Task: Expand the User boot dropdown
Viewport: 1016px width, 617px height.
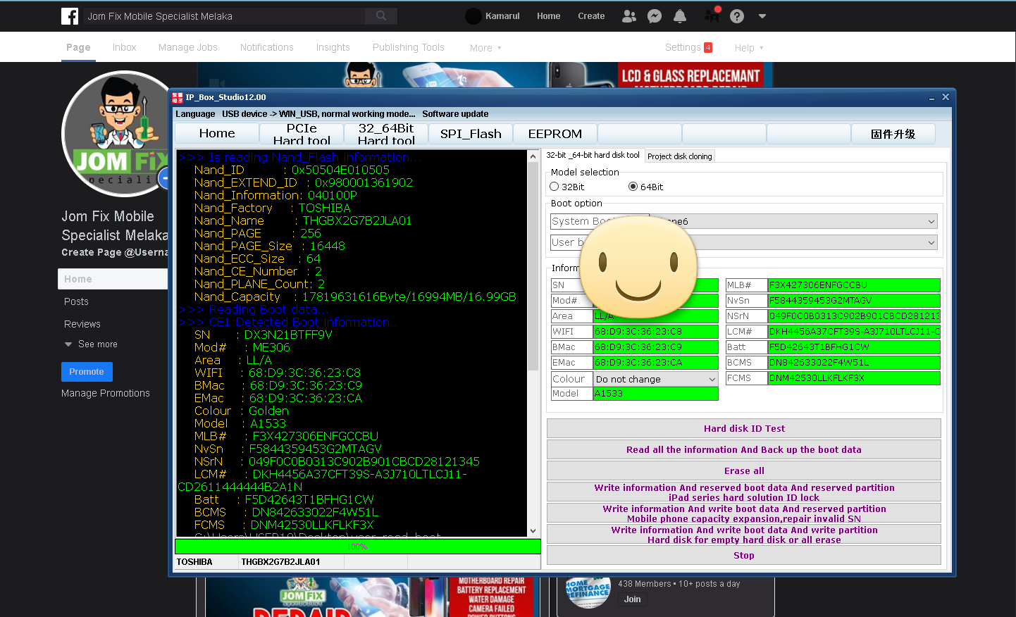Action: (x=931, y=242)
